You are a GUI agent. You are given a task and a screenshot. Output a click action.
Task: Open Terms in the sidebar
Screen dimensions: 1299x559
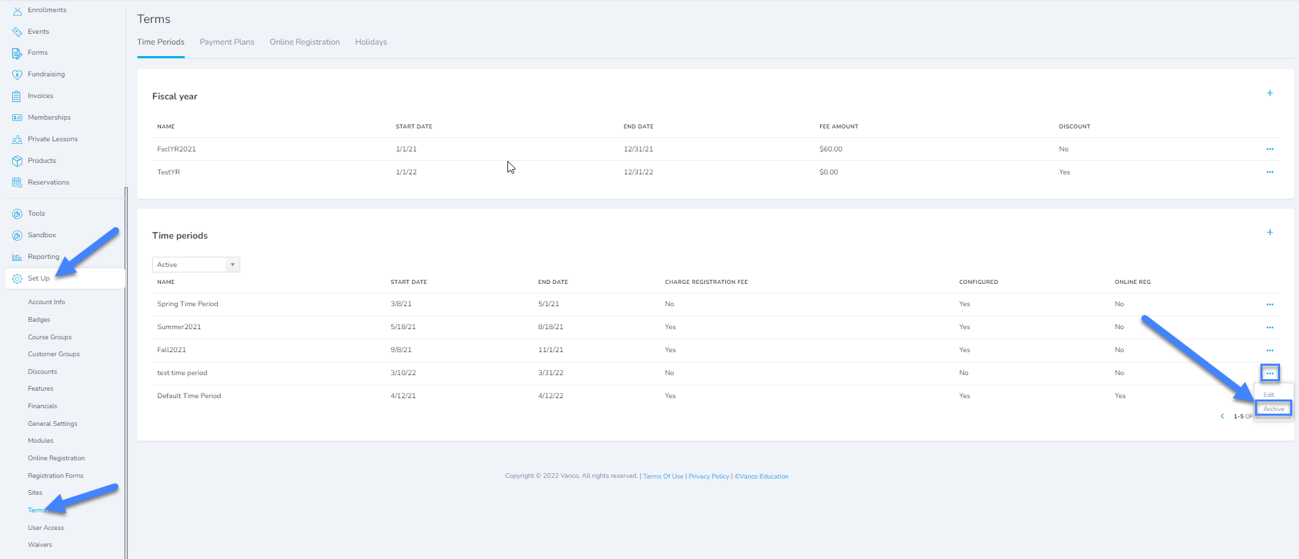click(37, 510)
